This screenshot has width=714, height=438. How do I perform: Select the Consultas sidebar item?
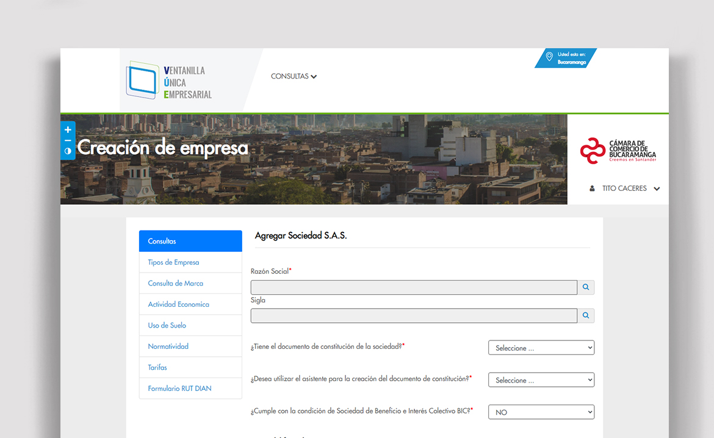point(190,241)
